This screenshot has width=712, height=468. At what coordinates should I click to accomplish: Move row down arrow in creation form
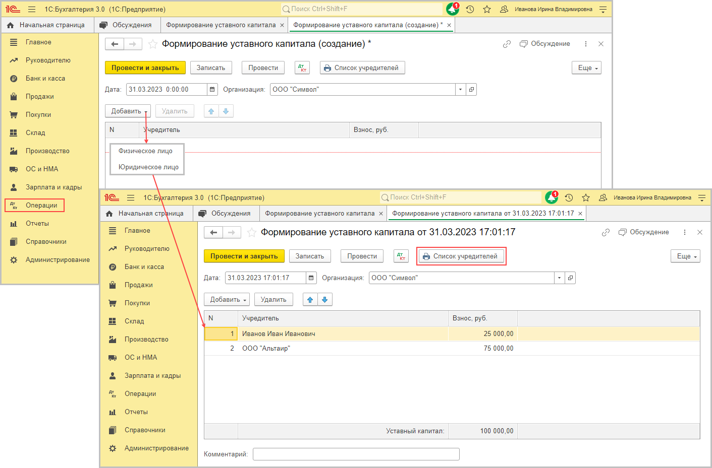pos(226,111)
